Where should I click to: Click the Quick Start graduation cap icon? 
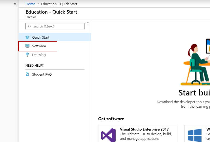click(27, 37)
